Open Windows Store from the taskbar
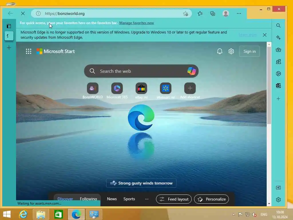 coord(58,214)
